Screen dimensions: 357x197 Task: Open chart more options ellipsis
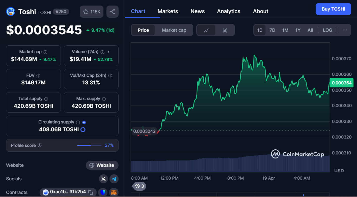point(345,30)
